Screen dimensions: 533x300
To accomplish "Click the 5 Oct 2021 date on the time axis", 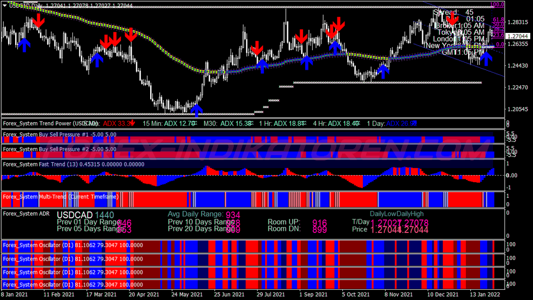I will [x=355, y=294].
